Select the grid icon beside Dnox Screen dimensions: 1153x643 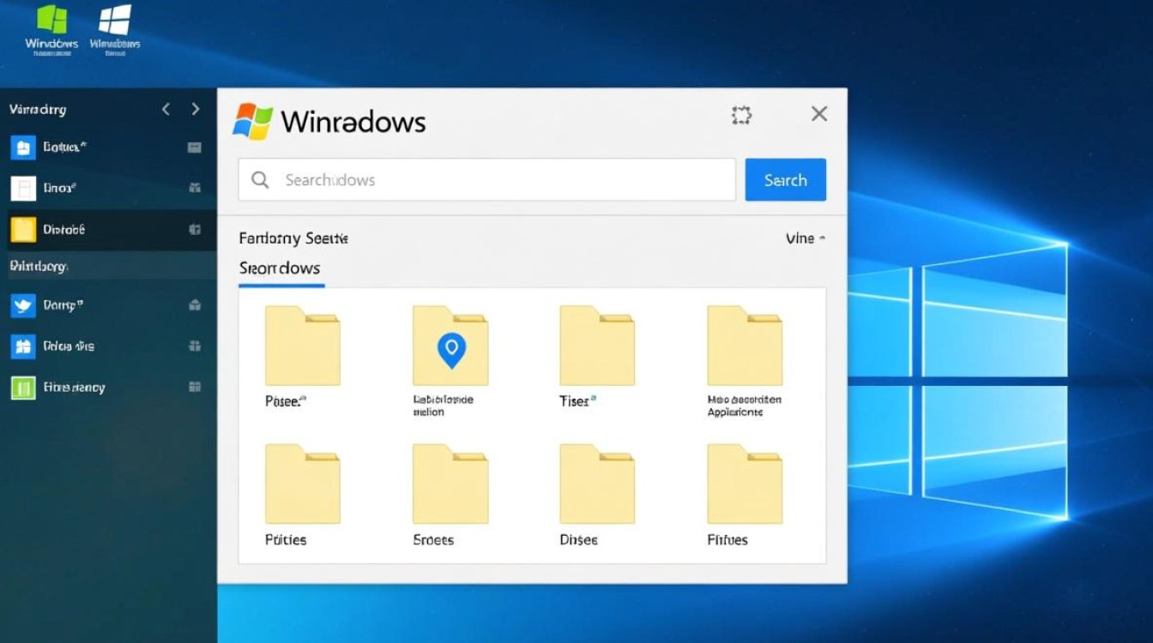(196, 188)
